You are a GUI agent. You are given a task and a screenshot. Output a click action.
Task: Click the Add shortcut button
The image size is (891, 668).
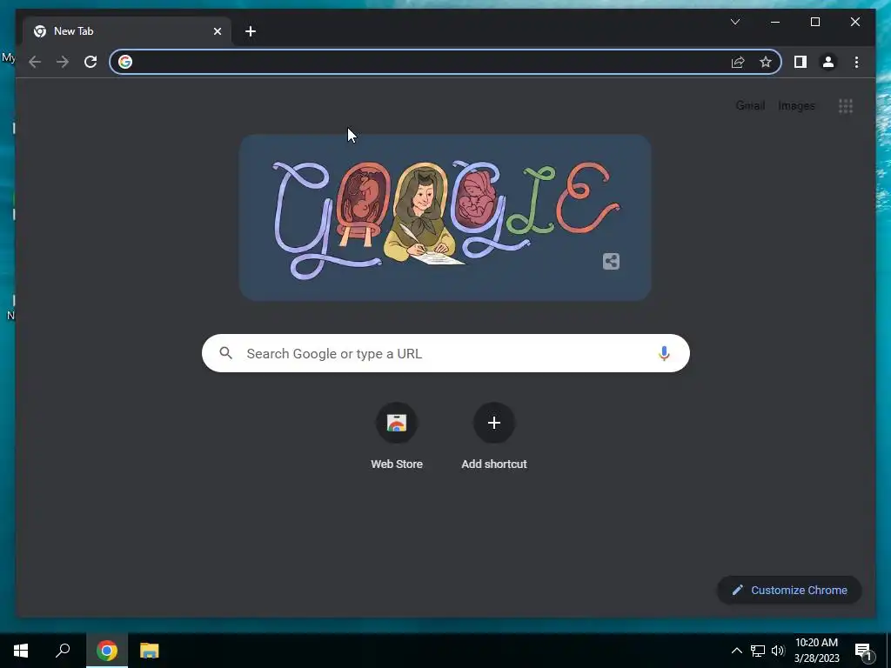tap(494, 437)
